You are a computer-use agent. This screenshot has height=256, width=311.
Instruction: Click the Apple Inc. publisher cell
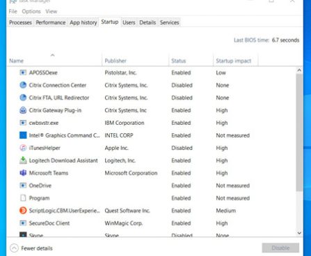(116, 148)
